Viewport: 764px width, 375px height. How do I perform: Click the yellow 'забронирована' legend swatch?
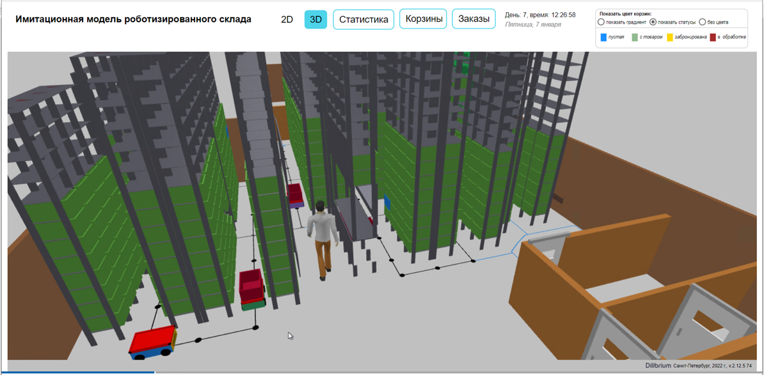(670, 38)
